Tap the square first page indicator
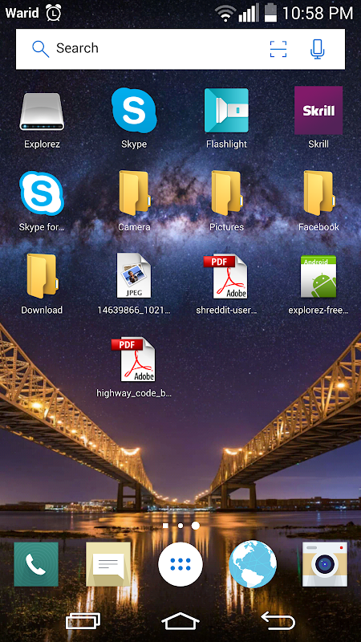This screenshot has height=642, width=361. [165, 526]
